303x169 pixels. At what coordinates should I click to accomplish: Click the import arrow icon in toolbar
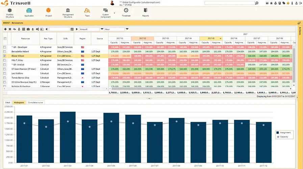coord(37,29)
